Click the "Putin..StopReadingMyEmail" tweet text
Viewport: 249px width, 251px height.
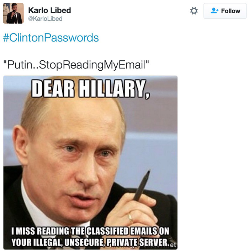point(76,65)
